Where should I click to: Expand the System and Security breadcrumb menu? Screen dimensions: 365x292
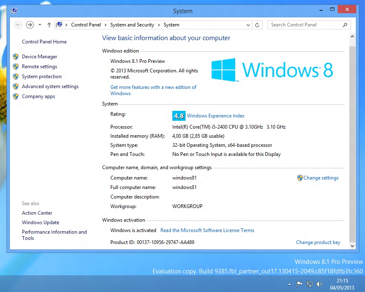click(159, 25)
